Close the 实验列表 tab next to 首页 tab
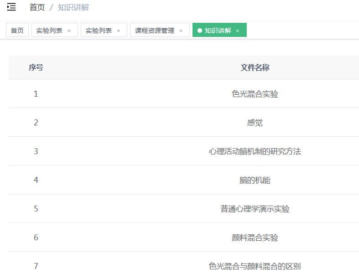 (69, 31)
